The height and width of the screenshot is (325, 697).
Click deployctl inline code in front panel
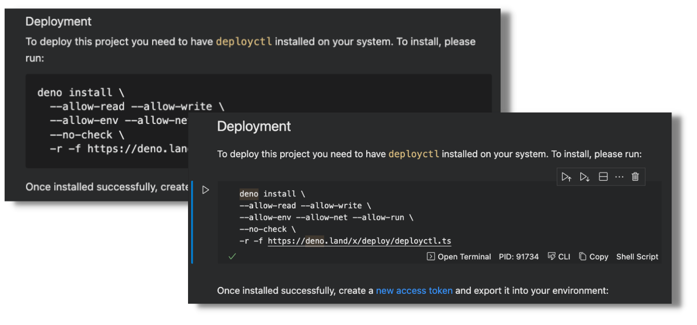click(x=414, y=154)
